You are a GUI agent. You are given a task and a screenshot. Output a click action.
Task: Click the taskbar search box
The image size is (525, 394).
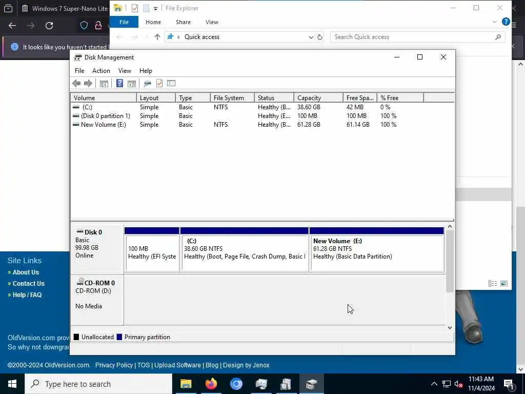pos(98,384)
